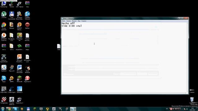The image size is (198, 111).
Task: Open the tmp archive on desktop
Action: pos(28,4)
